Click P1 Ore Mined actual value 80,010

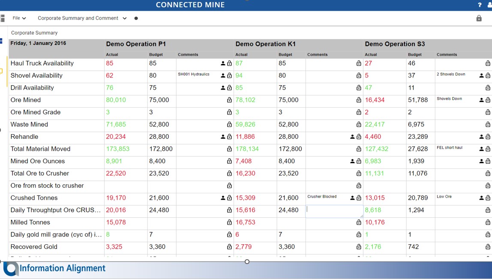coord(116,100)
